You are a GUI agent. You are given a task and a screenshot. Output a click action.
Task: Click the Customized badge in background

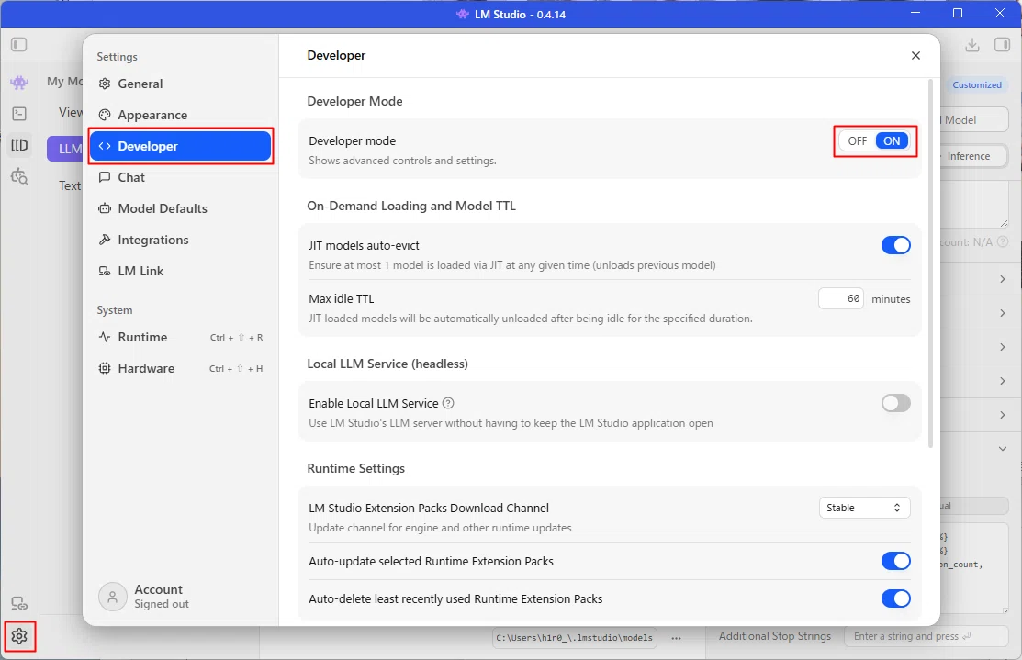(x=976, y=84)
